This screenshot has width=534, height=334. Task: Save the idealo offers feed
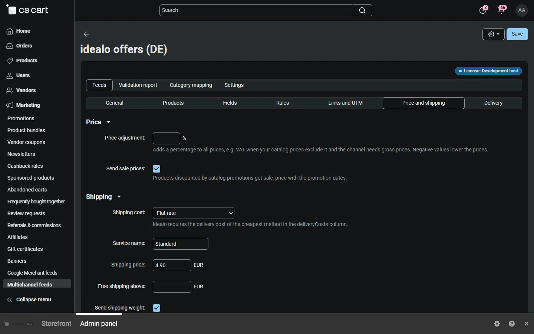pos(517,34)
